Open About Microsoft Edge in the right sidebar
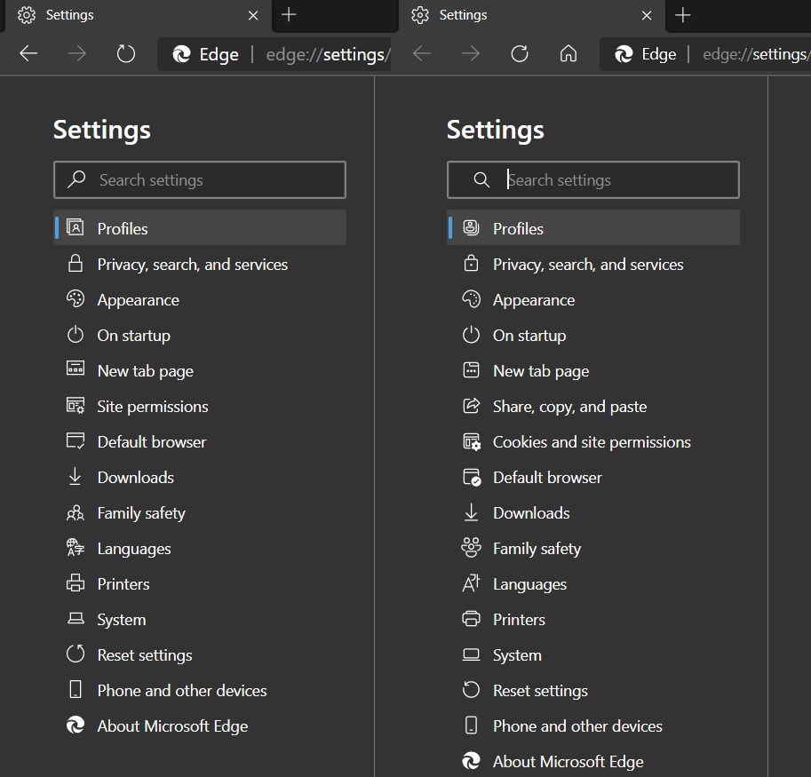The image size is (811, 777). pos(568,761)
